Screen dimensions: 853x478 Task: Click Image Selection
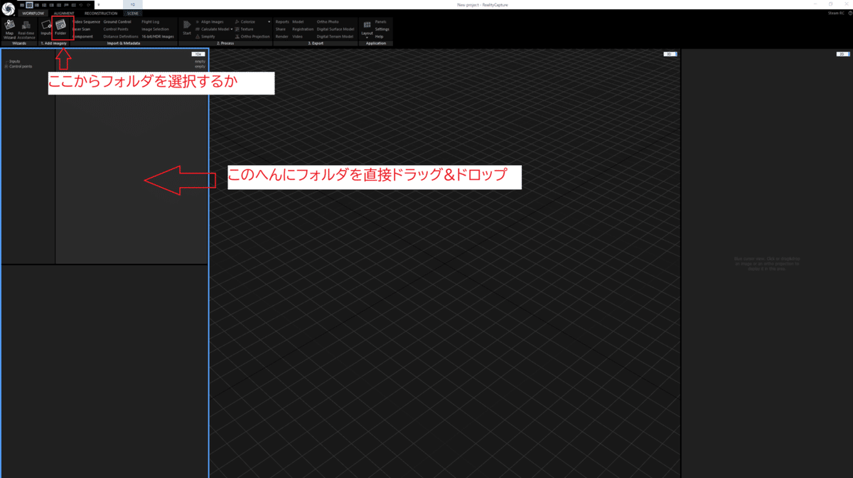pos(155,29)
